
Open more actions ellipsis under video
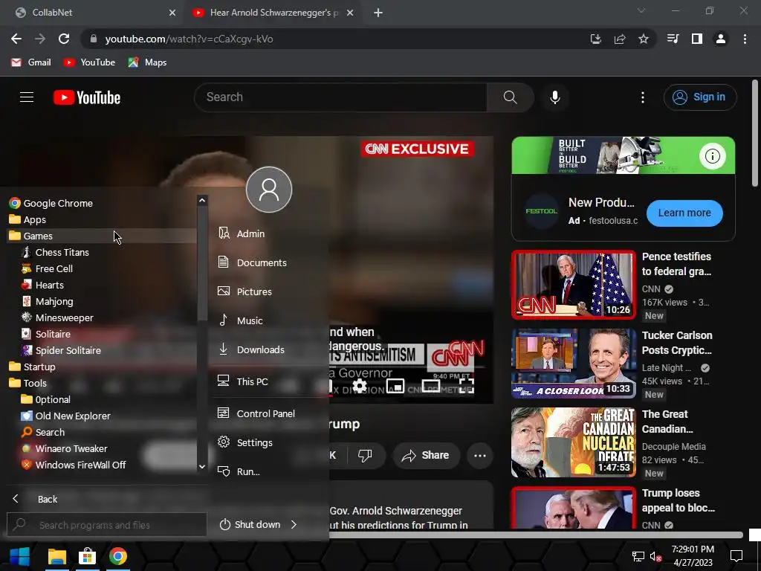click(x=480, y=456)
